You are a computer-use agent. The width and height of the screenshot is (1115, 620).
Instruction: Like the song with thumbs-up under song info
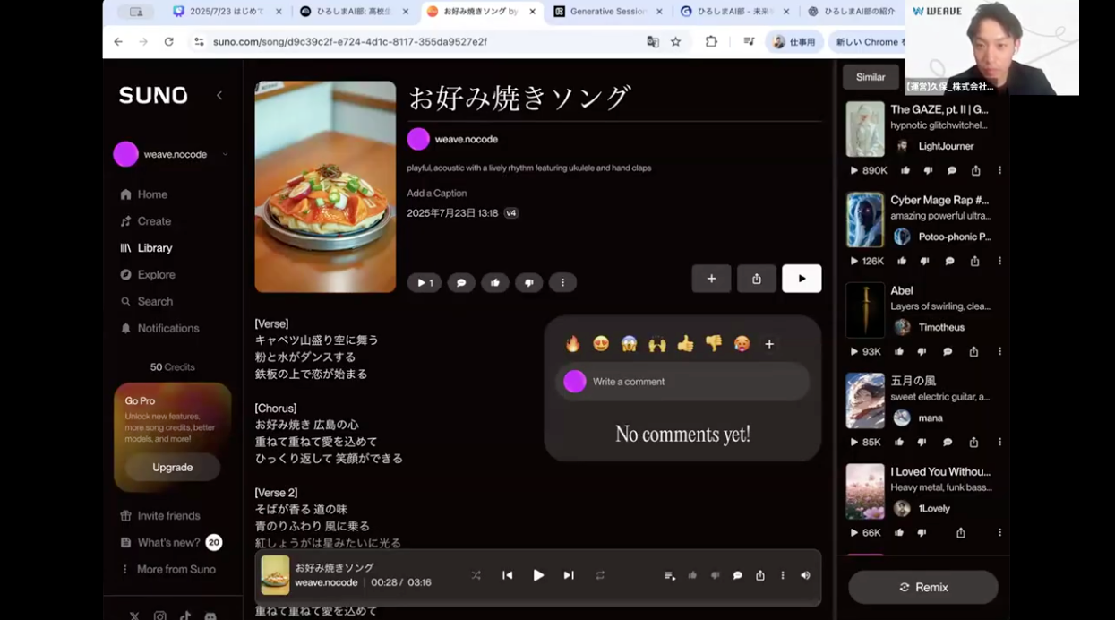click(x=495, y=282)
